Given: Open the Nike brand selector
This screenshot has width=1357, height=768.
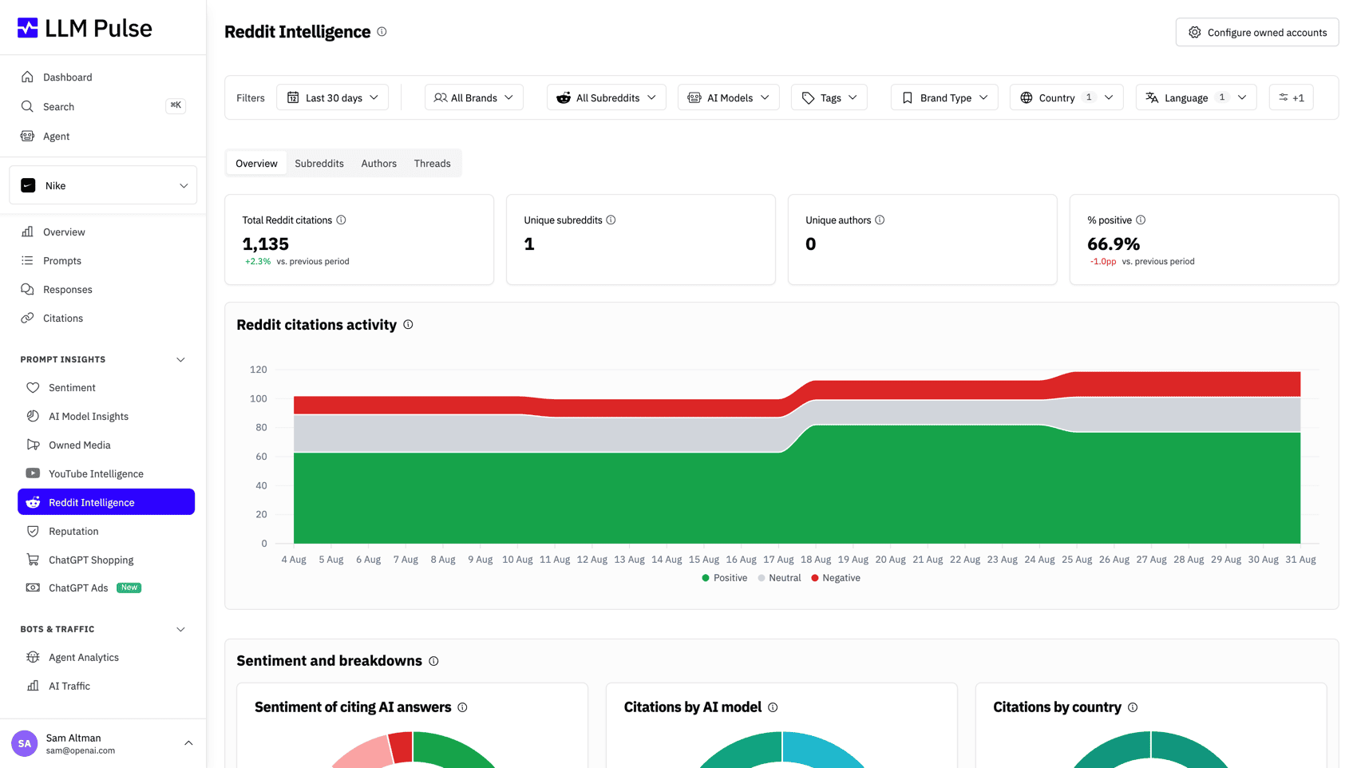Looking at the screenshot, I should (103, 185).
